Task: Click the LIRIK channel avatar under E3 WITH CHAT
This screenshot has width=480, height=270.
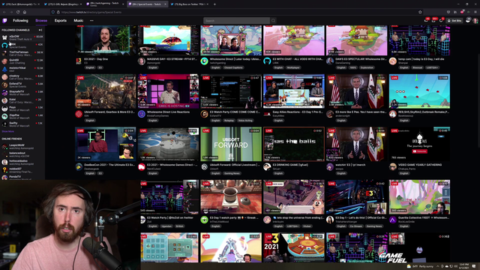Action: (x=267, y=61)
